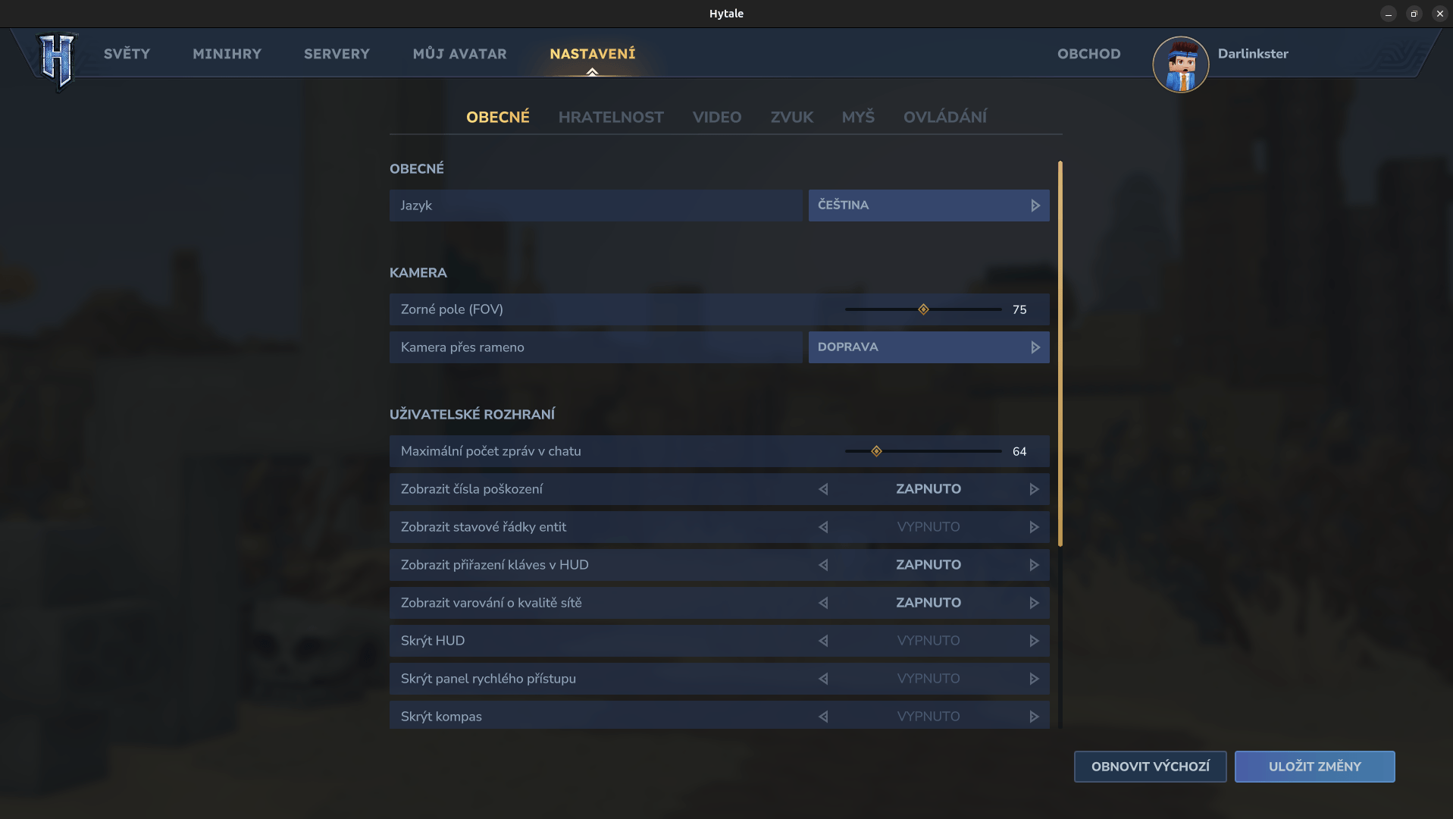Viewport: 1453px width, 819px height.
Task: Click the settings list vertical scrollbar
Action: [x=1060, y=353]
